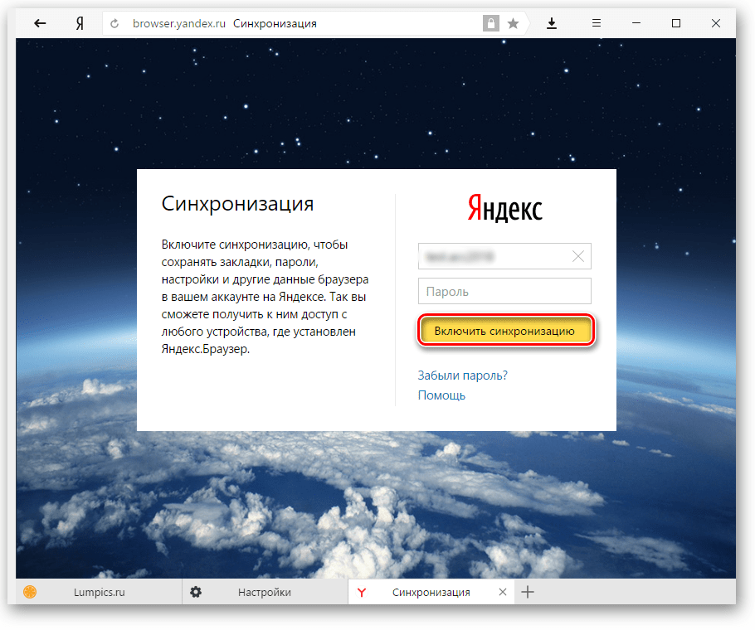Click the red Y favicon on the tab
The width and height of the screenshot is (755, 630).
362,593
